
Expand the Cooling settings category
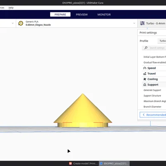pyautogui.click(x=154, y=79)
